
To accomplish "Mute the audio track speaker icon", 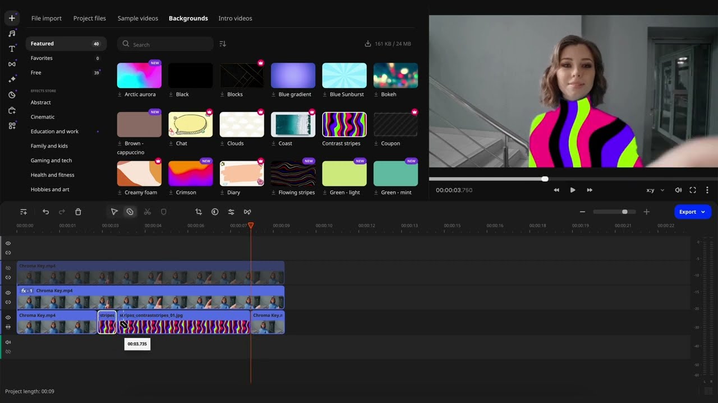I will [8, 342].
